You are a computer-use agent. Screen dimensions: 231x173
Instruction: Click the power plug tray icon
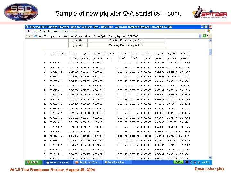(187, 162)
